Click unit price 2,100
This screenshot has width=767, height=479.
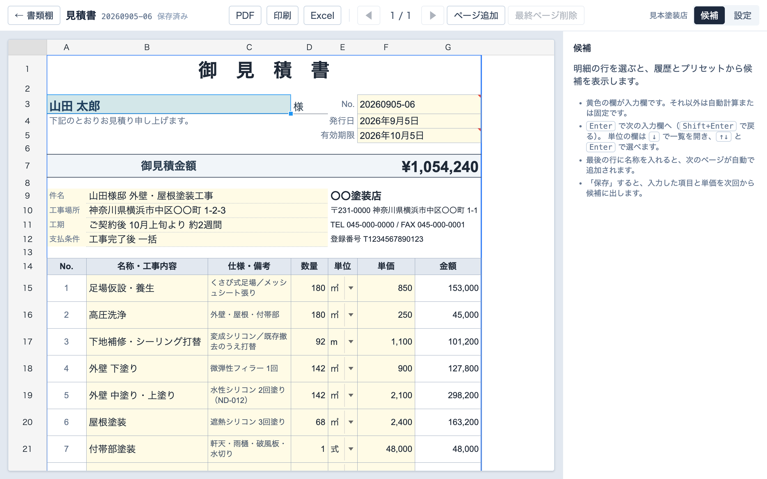pos(386,395)
